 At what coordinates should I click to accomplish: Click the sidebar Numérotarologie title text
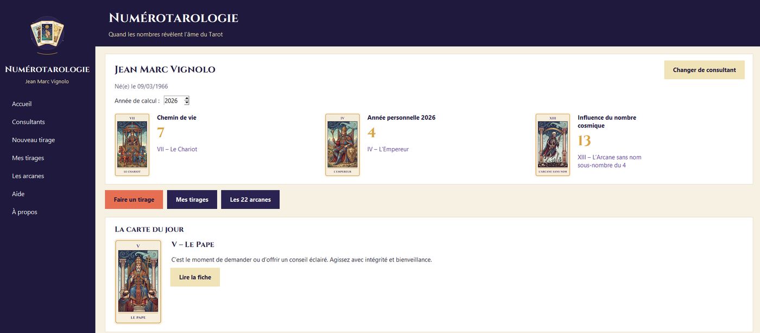[47, 69]
